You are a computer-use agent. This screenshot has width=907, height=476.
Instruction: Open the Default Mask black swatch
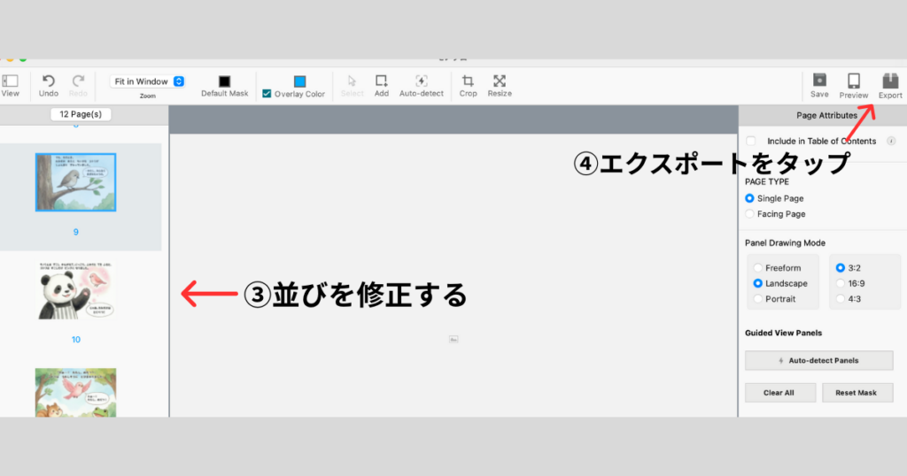[225, 81]
